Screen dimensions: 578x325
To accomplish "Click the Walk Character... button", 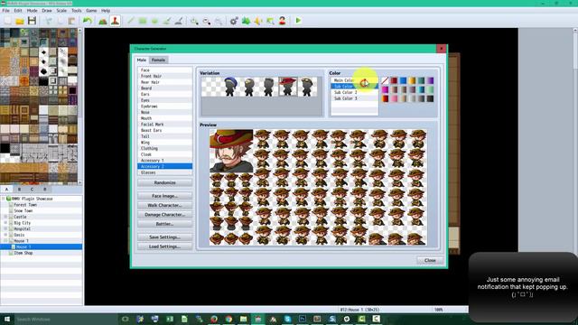I will click(164, 205).
